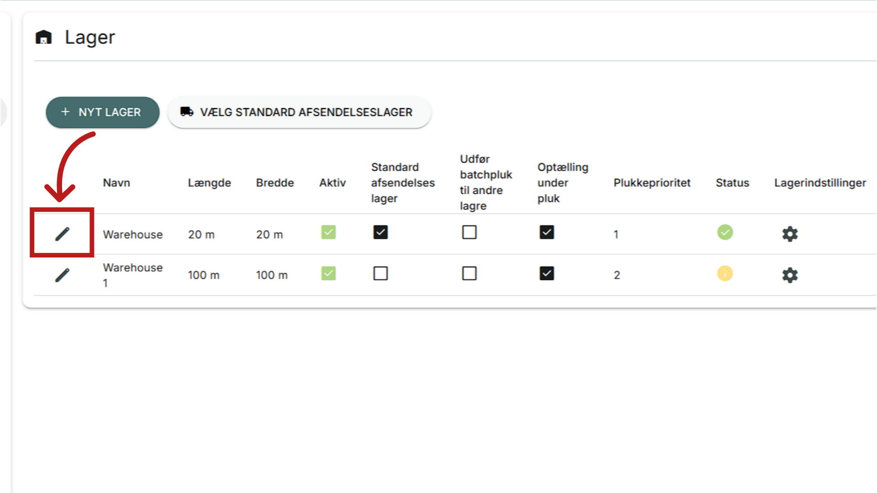Open Lagerindstillinger gear for Warehouse
This screenshot has height=493, width=877.
(790, 234)
